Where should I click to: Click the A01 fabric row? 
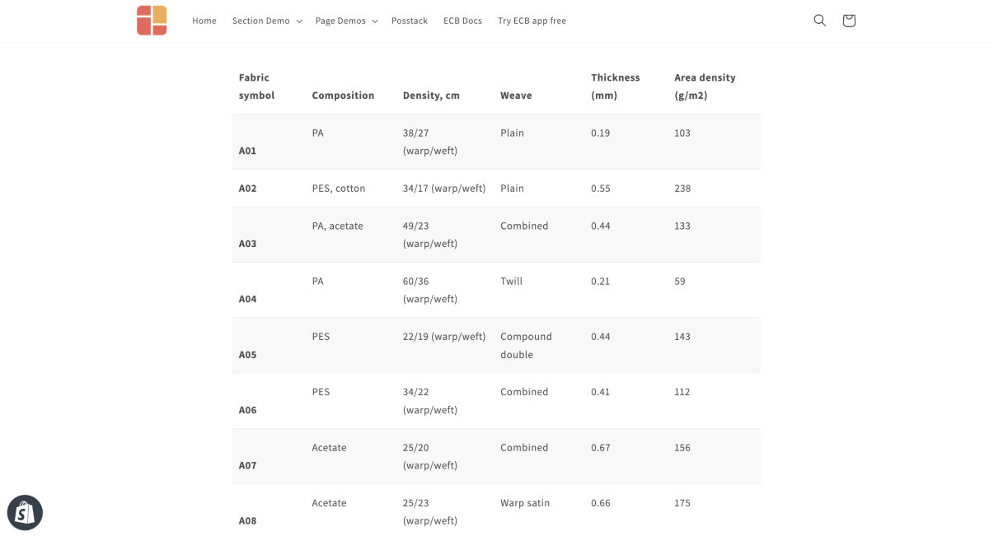pyautogui.click(x=246, y=151)
